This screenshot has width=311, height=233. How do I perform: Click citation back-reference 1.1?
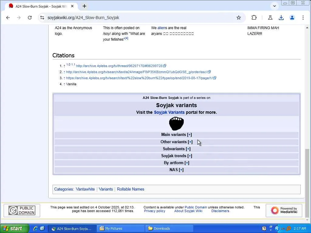(x=73, y=65)
